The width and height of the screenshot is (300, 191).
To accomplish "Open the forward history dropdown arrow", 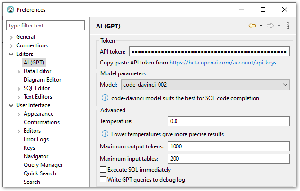I will point(279,26).
